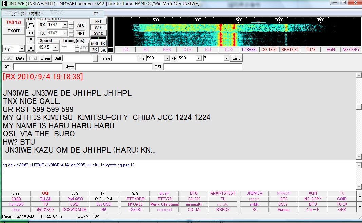Select the second BPF filter shape icon
The height and width of the screenshot is (223, 362).
31,33
